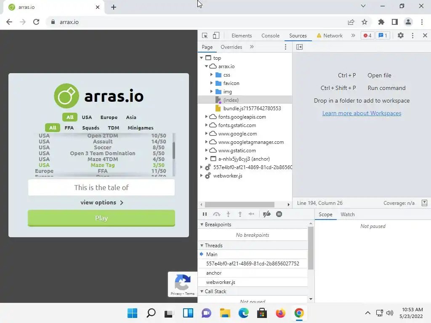Reload the arrax.io page
This screenshot has height=323, width=431.
36,22
